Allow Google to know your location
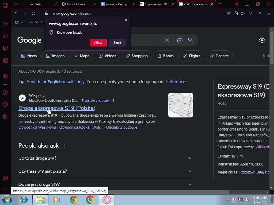Image resolution: width=274 pixels, height=205 pixels. pos(98,43)
